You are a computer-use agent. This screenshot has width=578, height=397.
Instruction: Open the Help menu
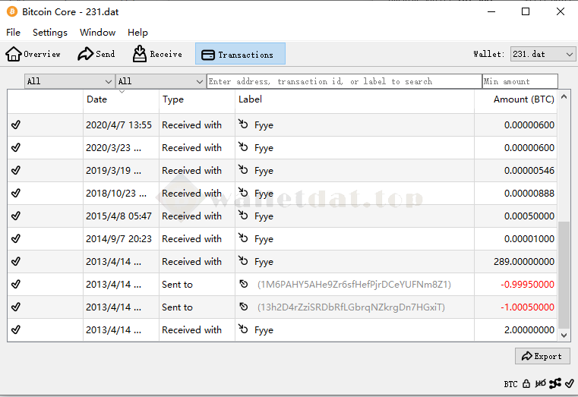137,33
